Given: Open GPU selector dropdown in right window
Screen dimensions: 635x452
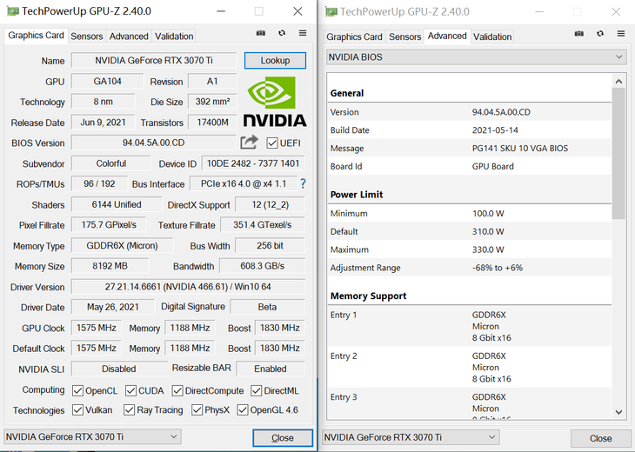Looking at the screenshot, I should pyautogui.click(x=411, y=437).
